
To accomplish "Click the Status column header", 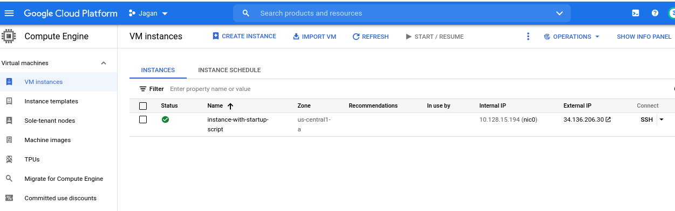I will [169, 105].
